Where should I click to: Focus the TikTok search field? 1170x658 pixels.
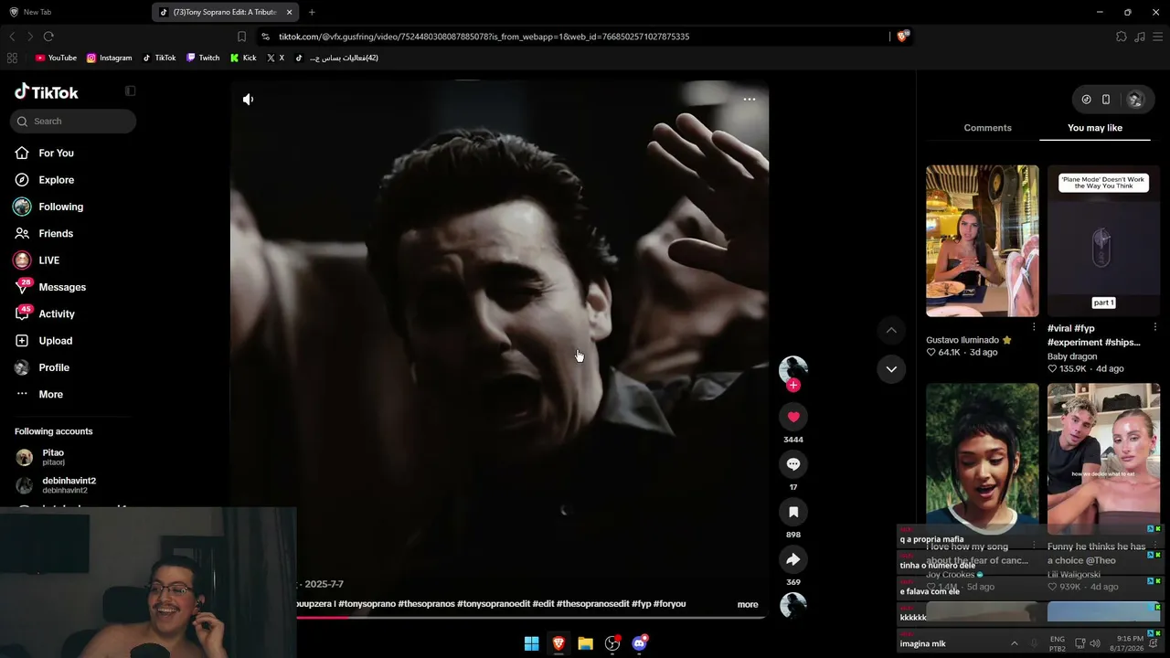coord(73,121)
